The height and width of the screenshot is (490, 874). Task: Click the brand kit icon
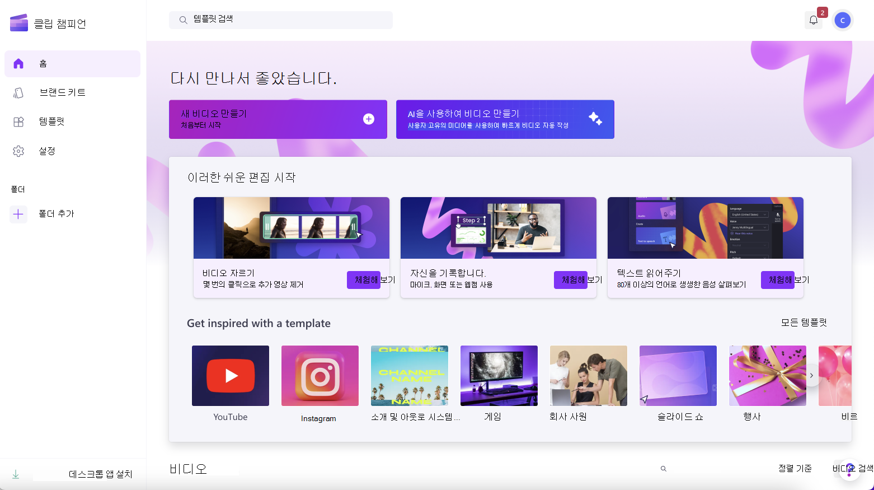point(18,93)
